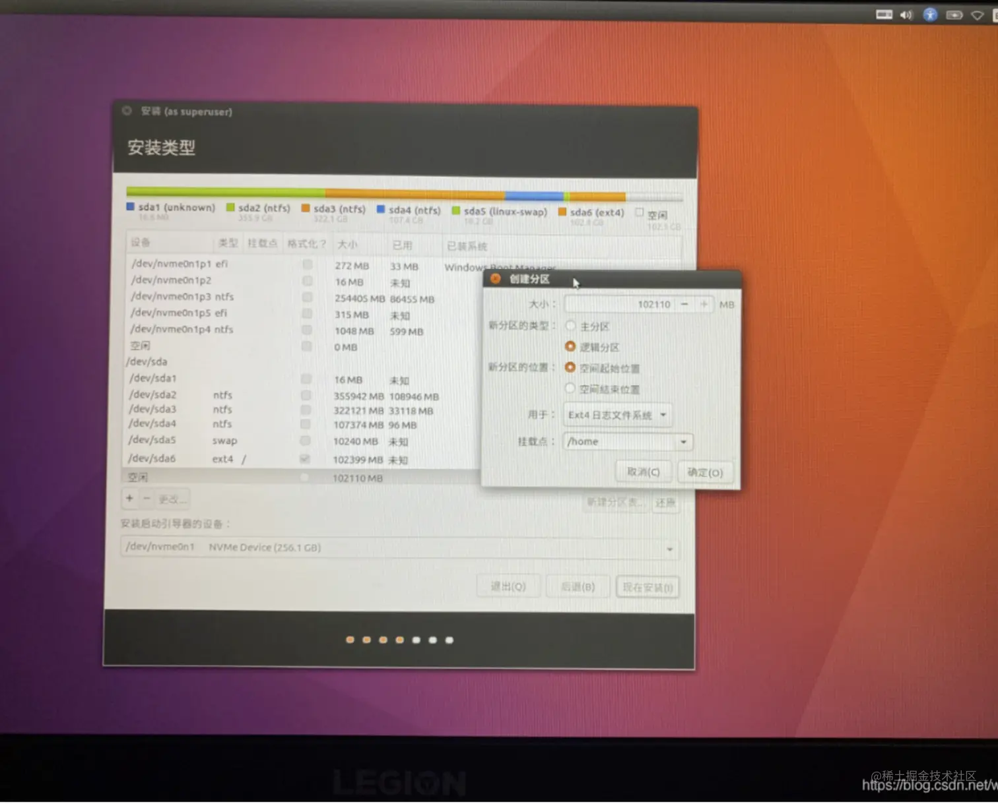Click the sda4 blue segment in partition bar
998x804 pixels.
click(534, 196)
